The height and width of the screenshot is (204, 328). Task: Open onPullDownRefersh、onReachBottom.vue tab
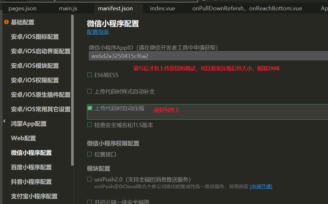click(x=247, y=8)
